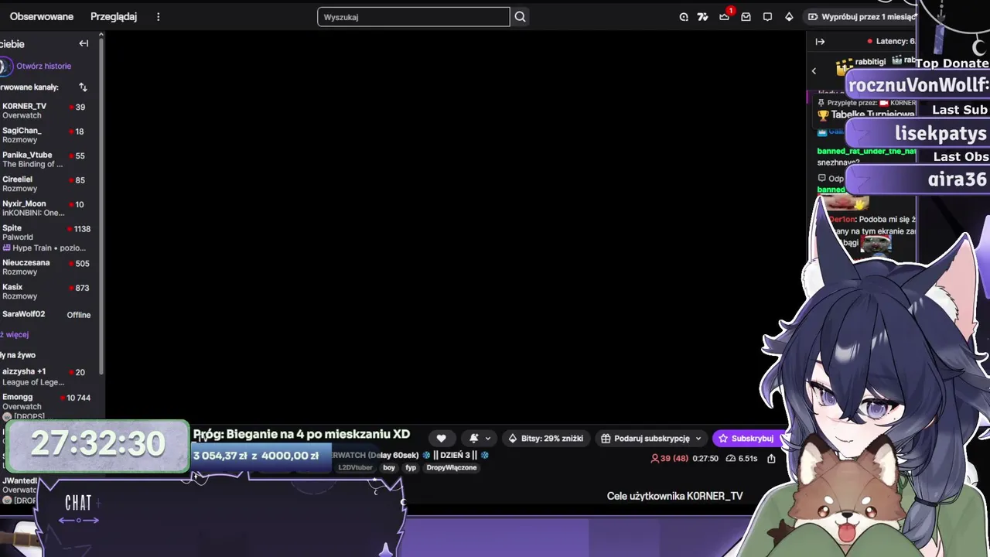Open the three-dot more menu in top navigation
The width and height of the screenshot is (990, 557).
click(x=158, y=17)
